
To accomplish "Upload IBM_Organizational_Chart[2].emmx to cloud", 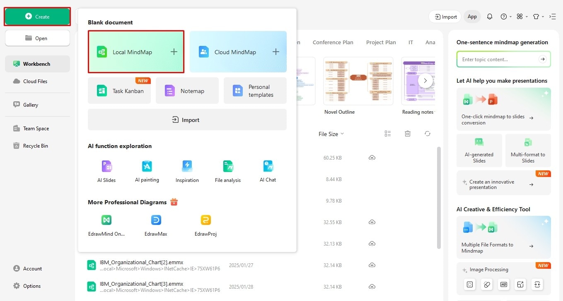I will 372,265.
